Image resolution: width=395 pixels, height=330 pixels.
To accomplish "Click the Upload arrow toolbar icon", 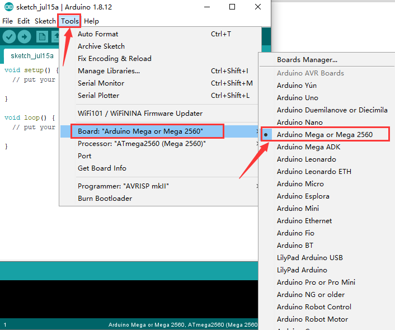I will coord(25,37).
